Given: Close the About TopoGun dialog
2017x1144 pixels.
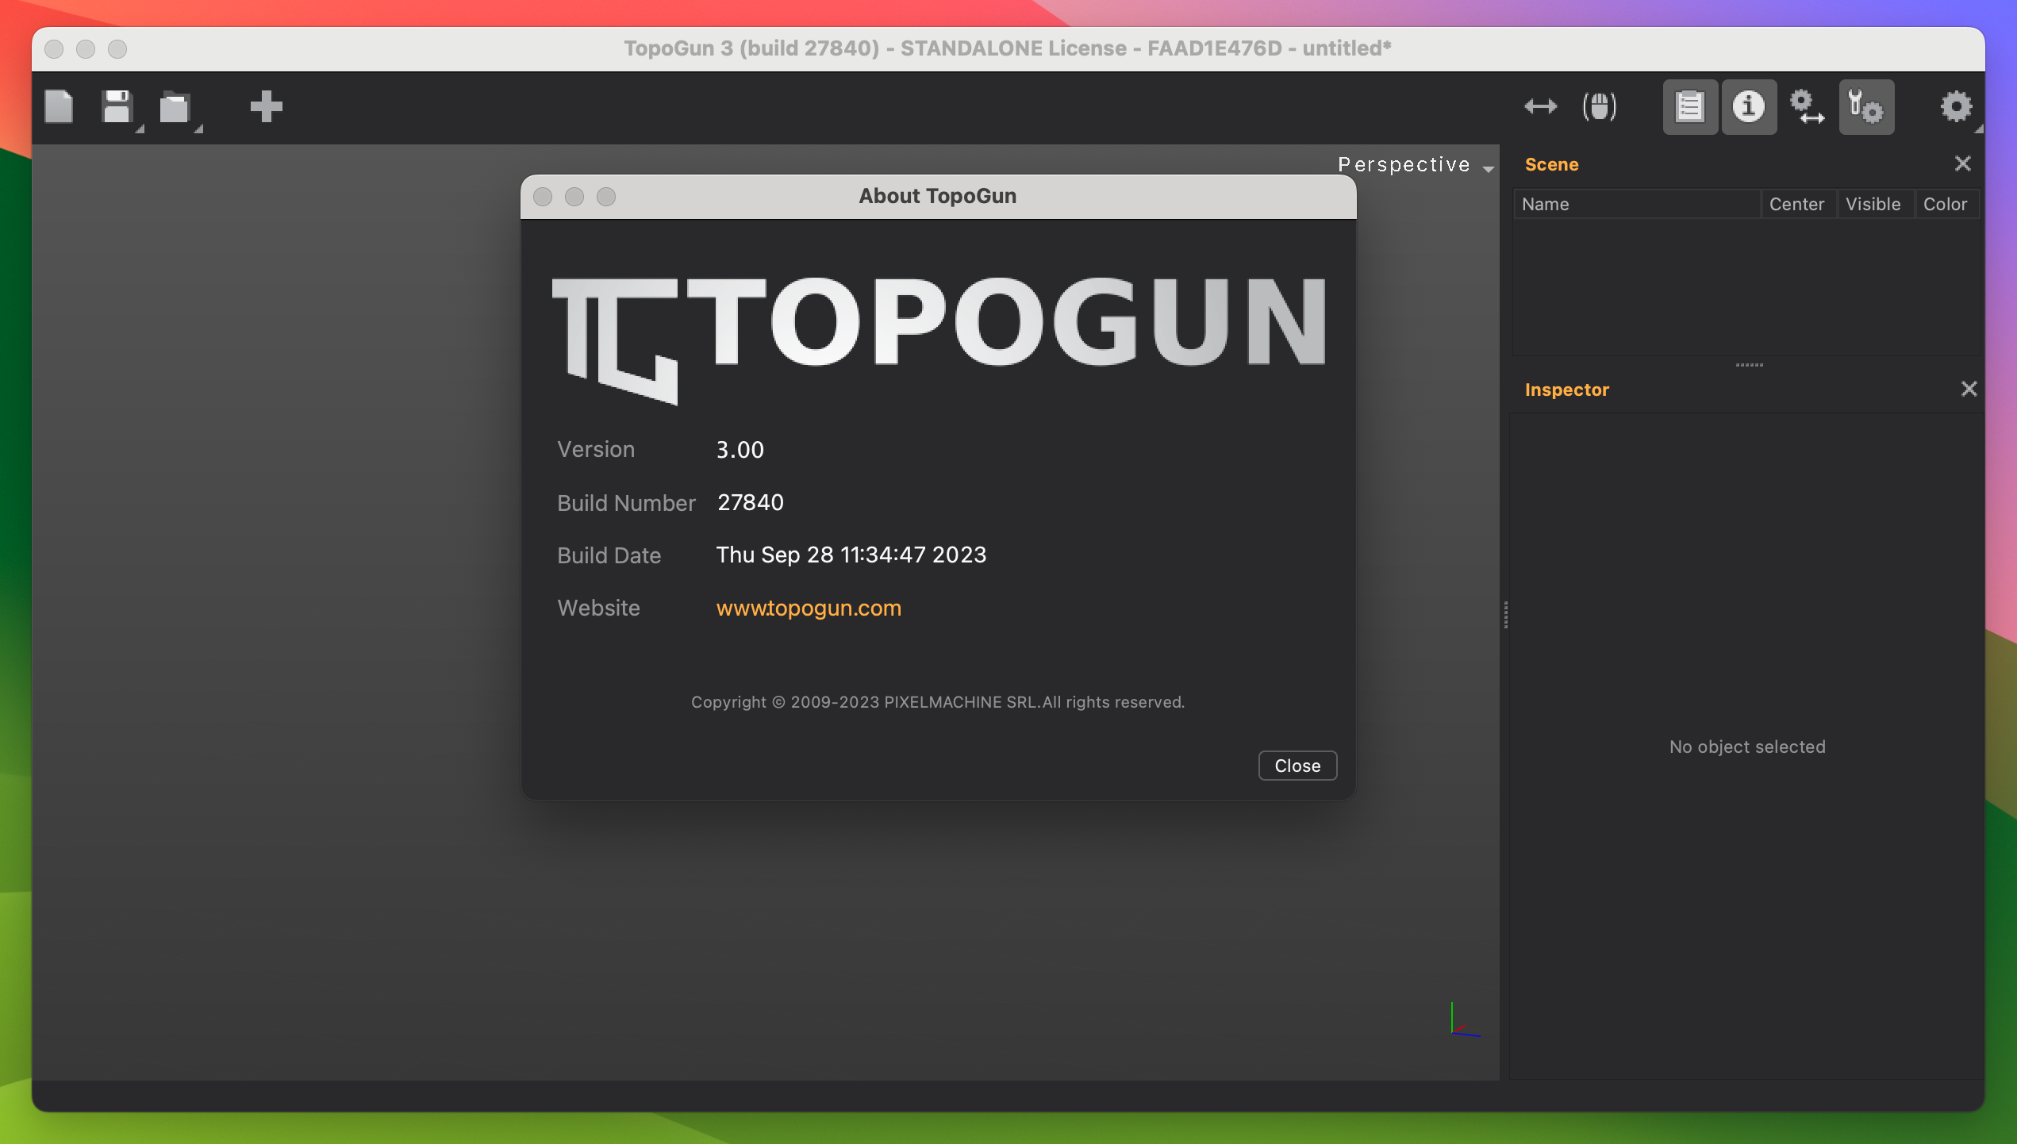Looking at the screenshot, I should click(1297, 765).
